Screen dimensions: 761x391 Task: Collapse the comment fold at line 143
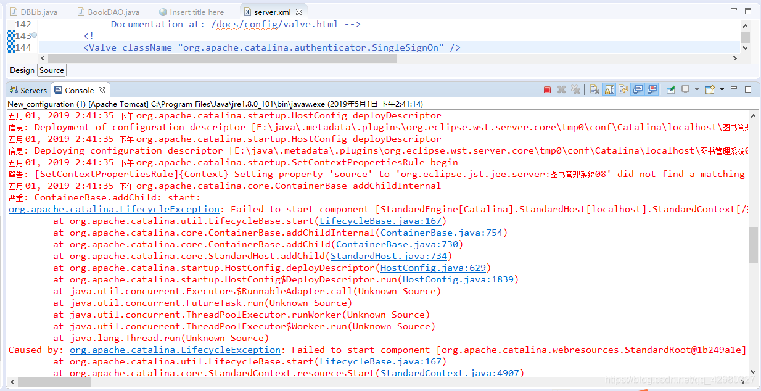[35, 36]
